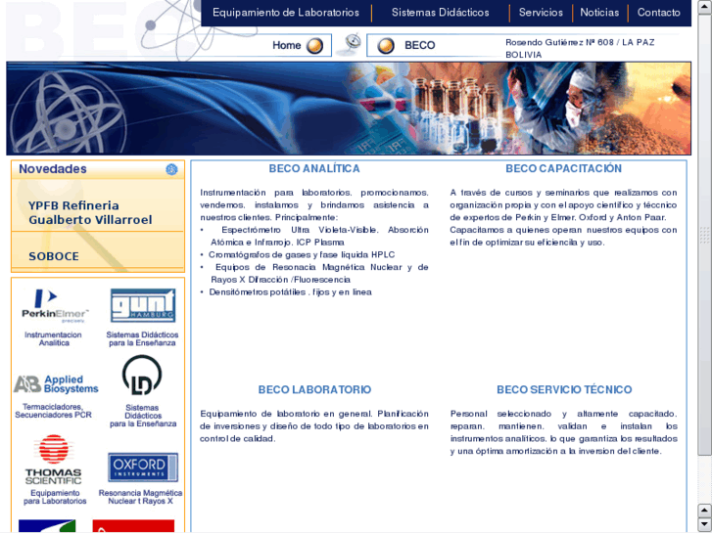Image resolution: width=712 pixels, height=533 pixels.
Task: Click the BECO SERVICIO TÉCNICO heading
Action: [x=564, y=389]
